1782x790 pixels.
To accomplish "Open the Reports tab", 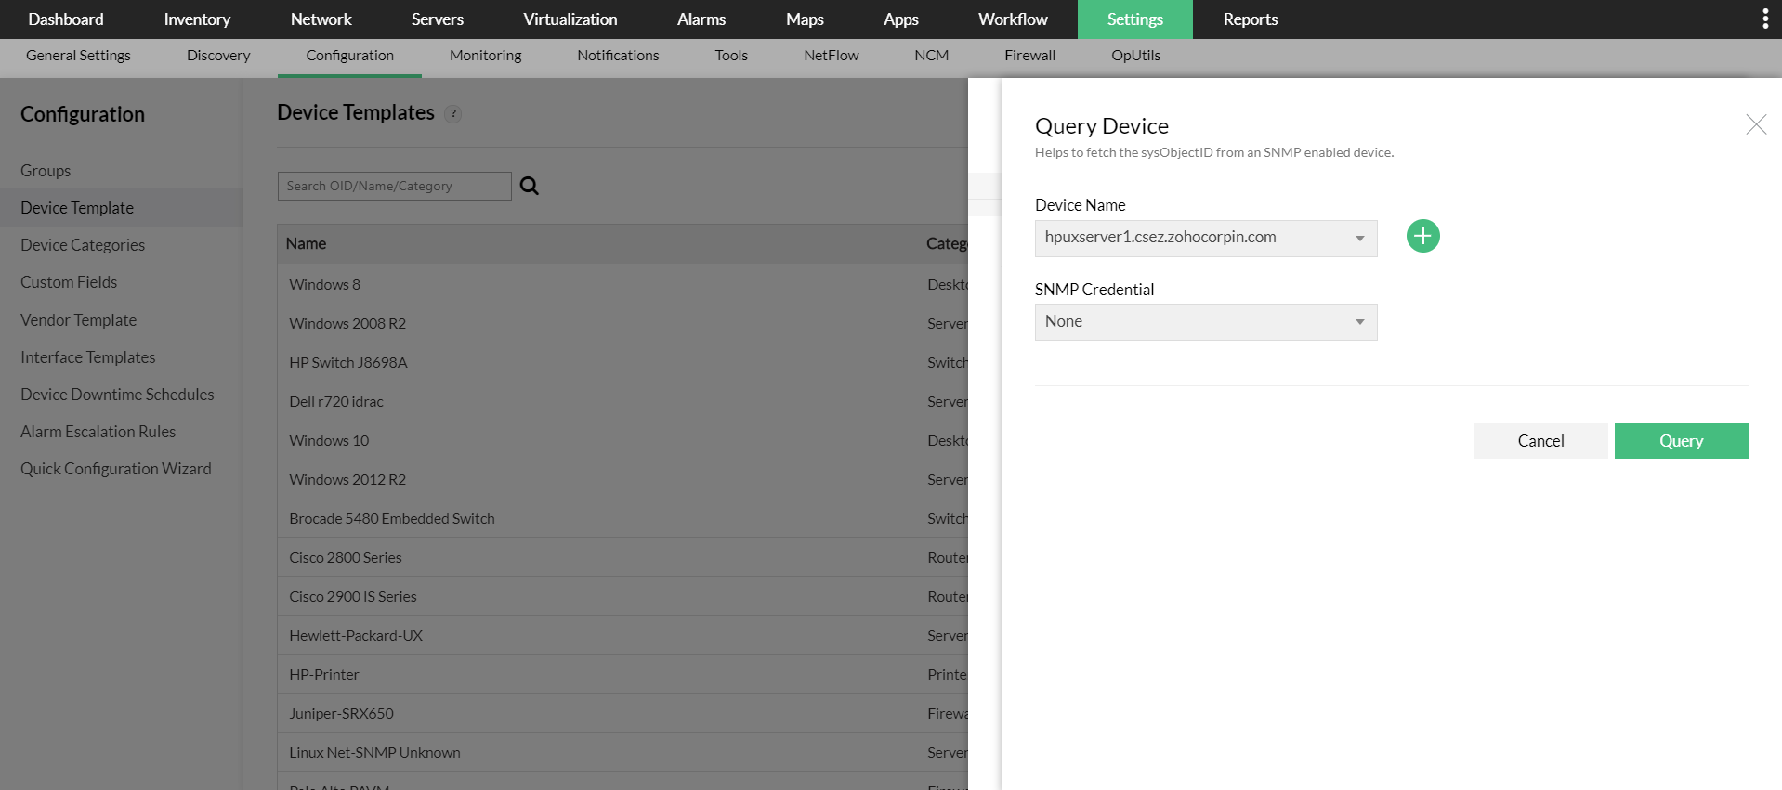I will coord(1251,19).
